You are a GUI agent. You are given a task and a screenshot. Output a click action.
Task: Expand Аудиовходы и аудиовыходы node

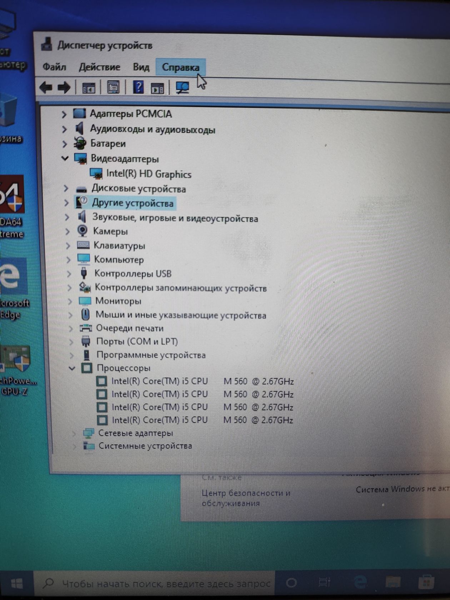pyautogui.click(x=64, y=129)
